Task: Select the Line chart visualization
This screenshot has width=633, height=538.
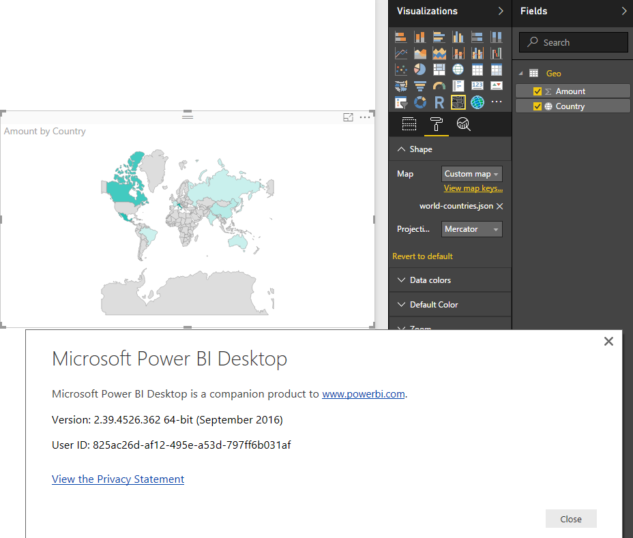Action: [x=401, y=53]
